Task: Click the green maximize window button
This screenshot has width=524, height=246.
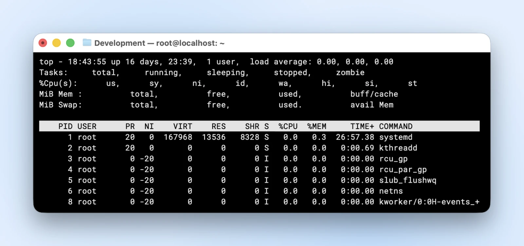Action: click(70, 43)
